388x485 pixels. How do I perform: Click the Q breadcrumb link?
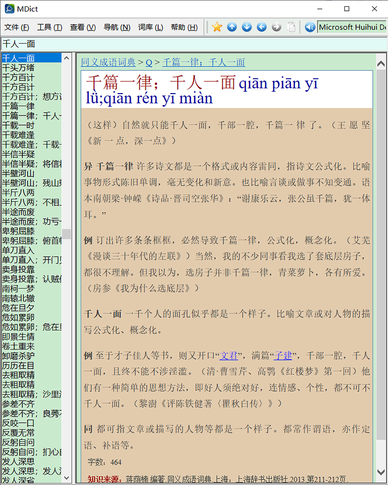(x=148, y=63)
